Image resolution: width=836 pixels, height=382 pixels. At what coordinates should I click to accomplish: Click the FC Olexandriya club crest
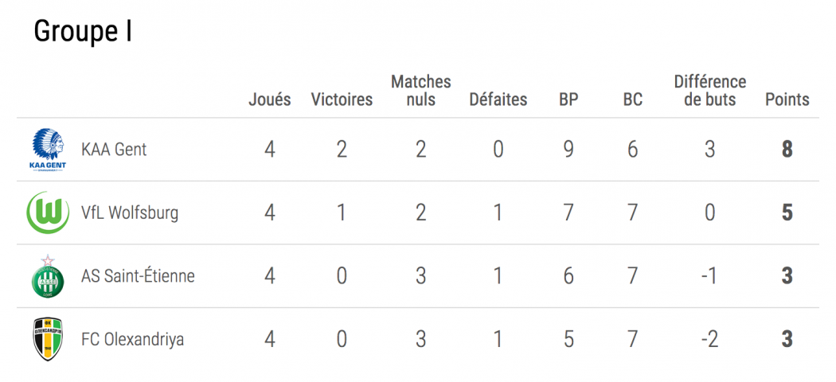point(48,339)
